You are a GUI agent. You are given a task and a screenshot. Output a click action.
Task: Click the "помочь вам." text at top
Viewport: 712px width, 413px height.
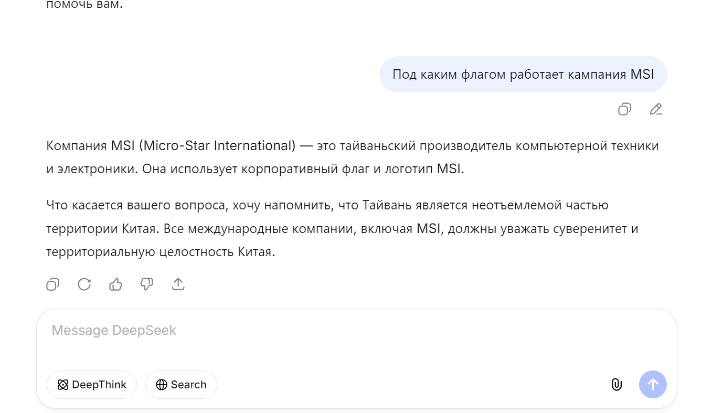[84, 5]
